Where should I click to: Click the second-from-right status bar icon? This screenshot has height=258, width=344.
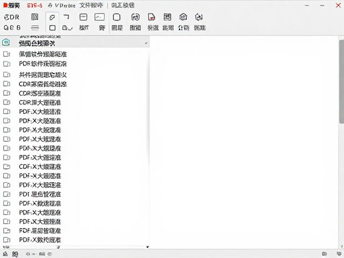324,254
